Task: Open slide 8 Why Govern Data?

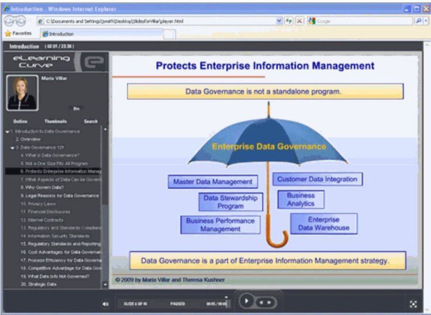Action: [42, 188]
